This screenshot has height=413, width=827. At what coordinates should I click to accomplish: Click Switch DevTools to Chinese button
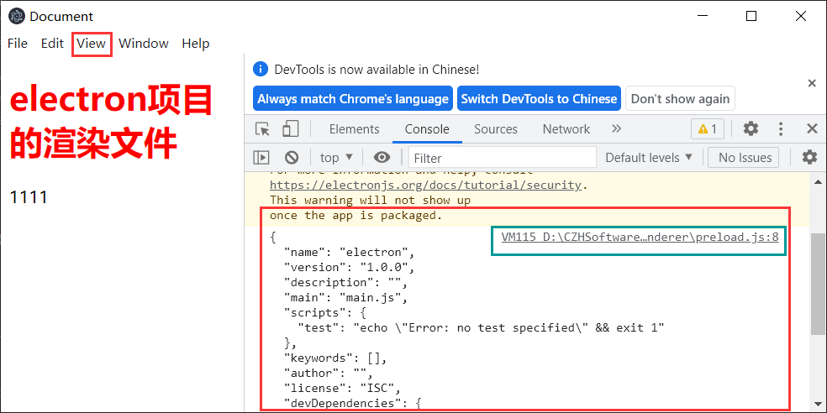(539, 98)
